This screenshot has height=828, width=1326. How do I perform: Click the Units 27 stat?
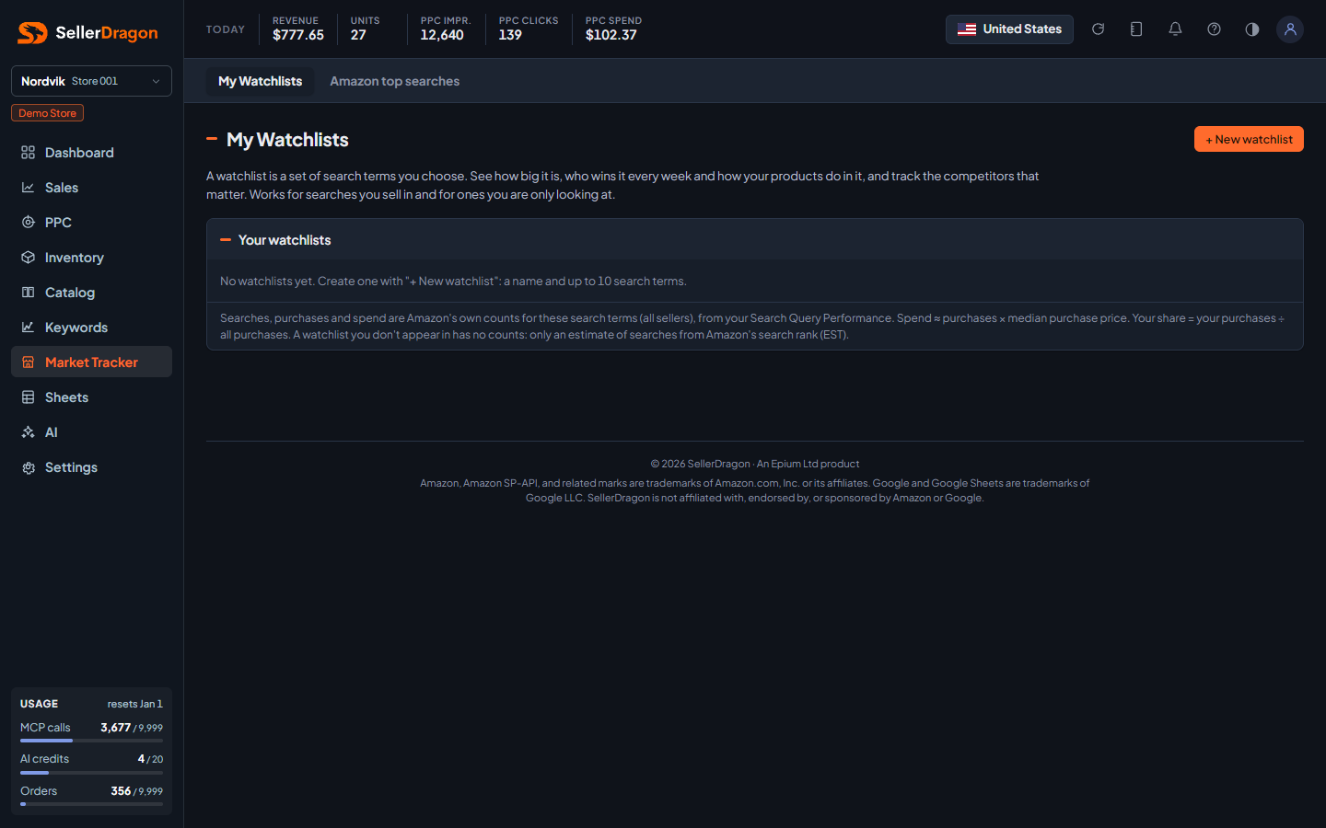(x=365, y=29)
